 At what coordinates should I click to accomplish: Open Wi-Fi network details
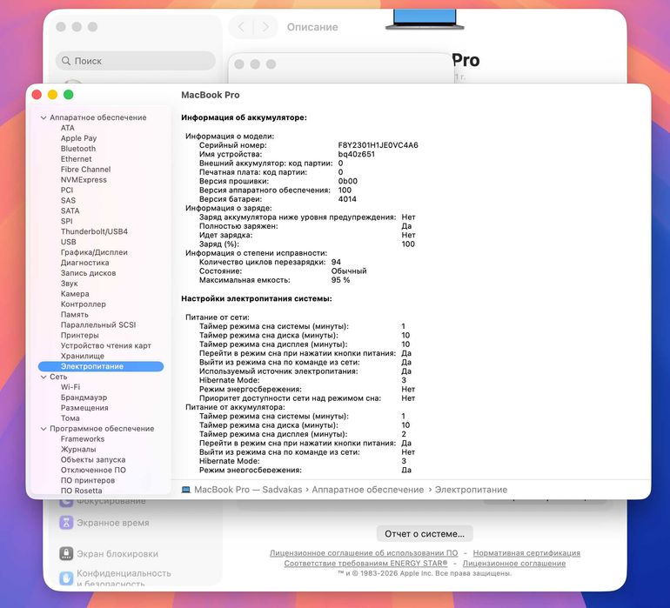[70, 387]
